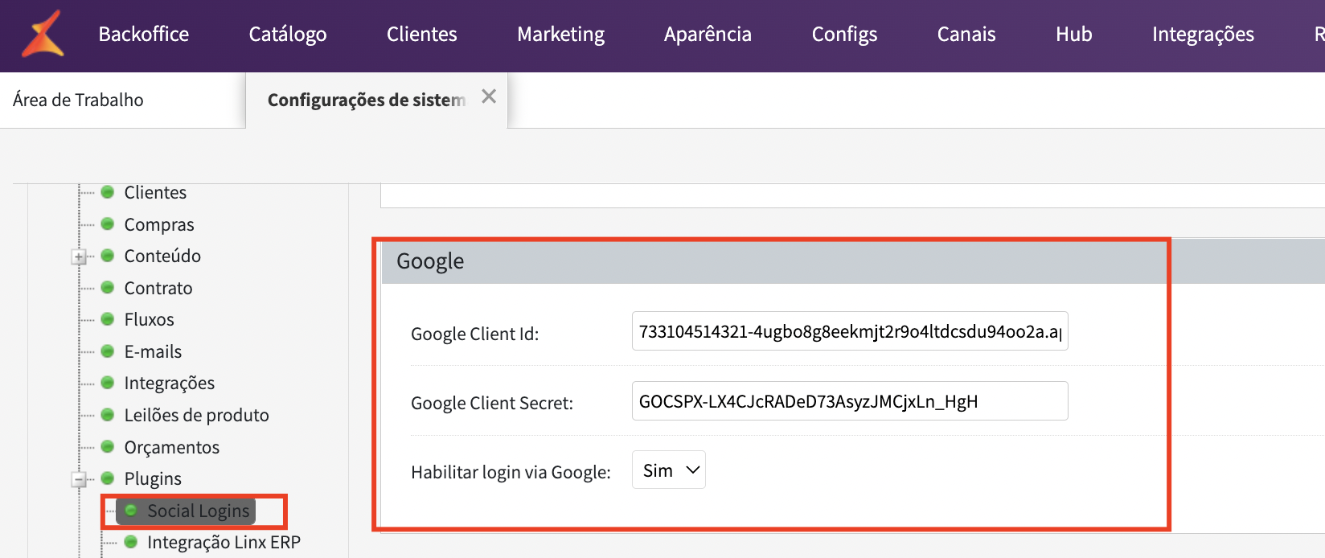Open the Aparência menu
1325x558 pixels.
[x=708, y=35]
